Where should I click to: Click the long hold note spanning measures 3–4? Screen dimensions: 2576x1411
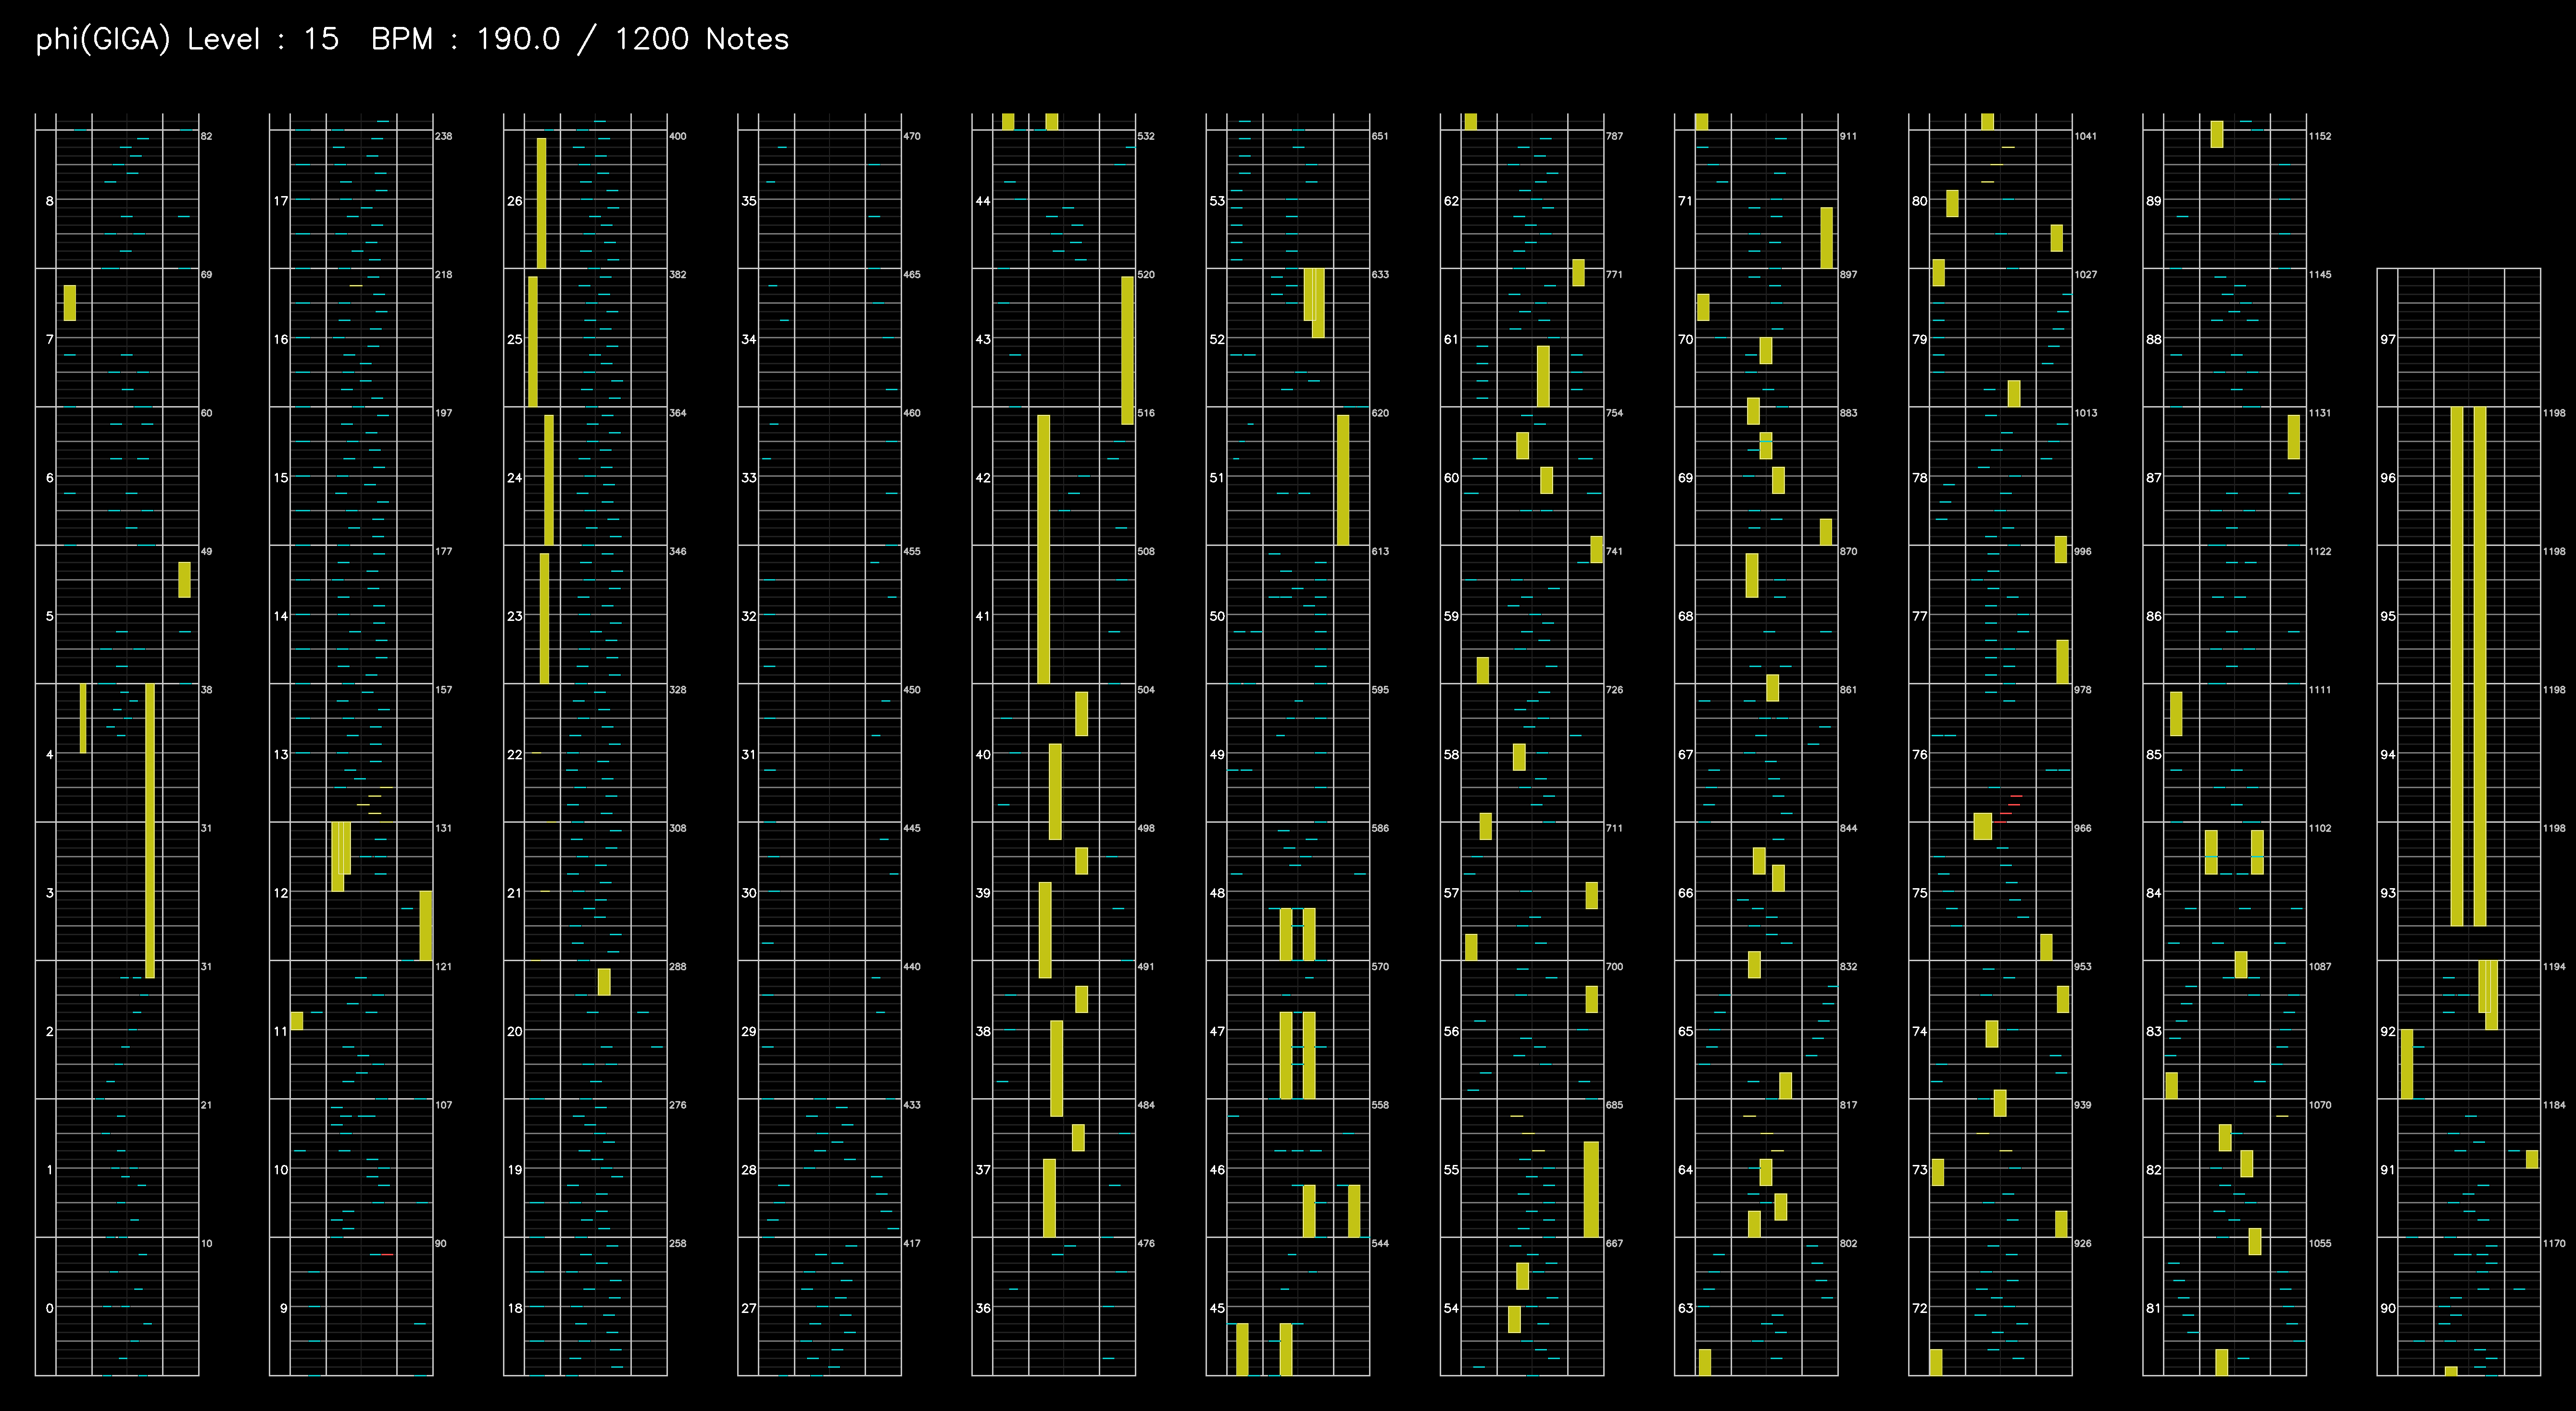coord(150,830)
